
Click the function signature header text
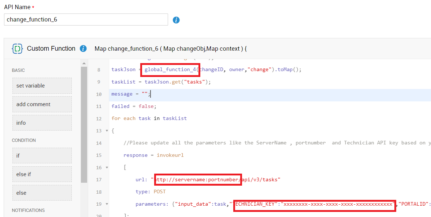point(171,49)
